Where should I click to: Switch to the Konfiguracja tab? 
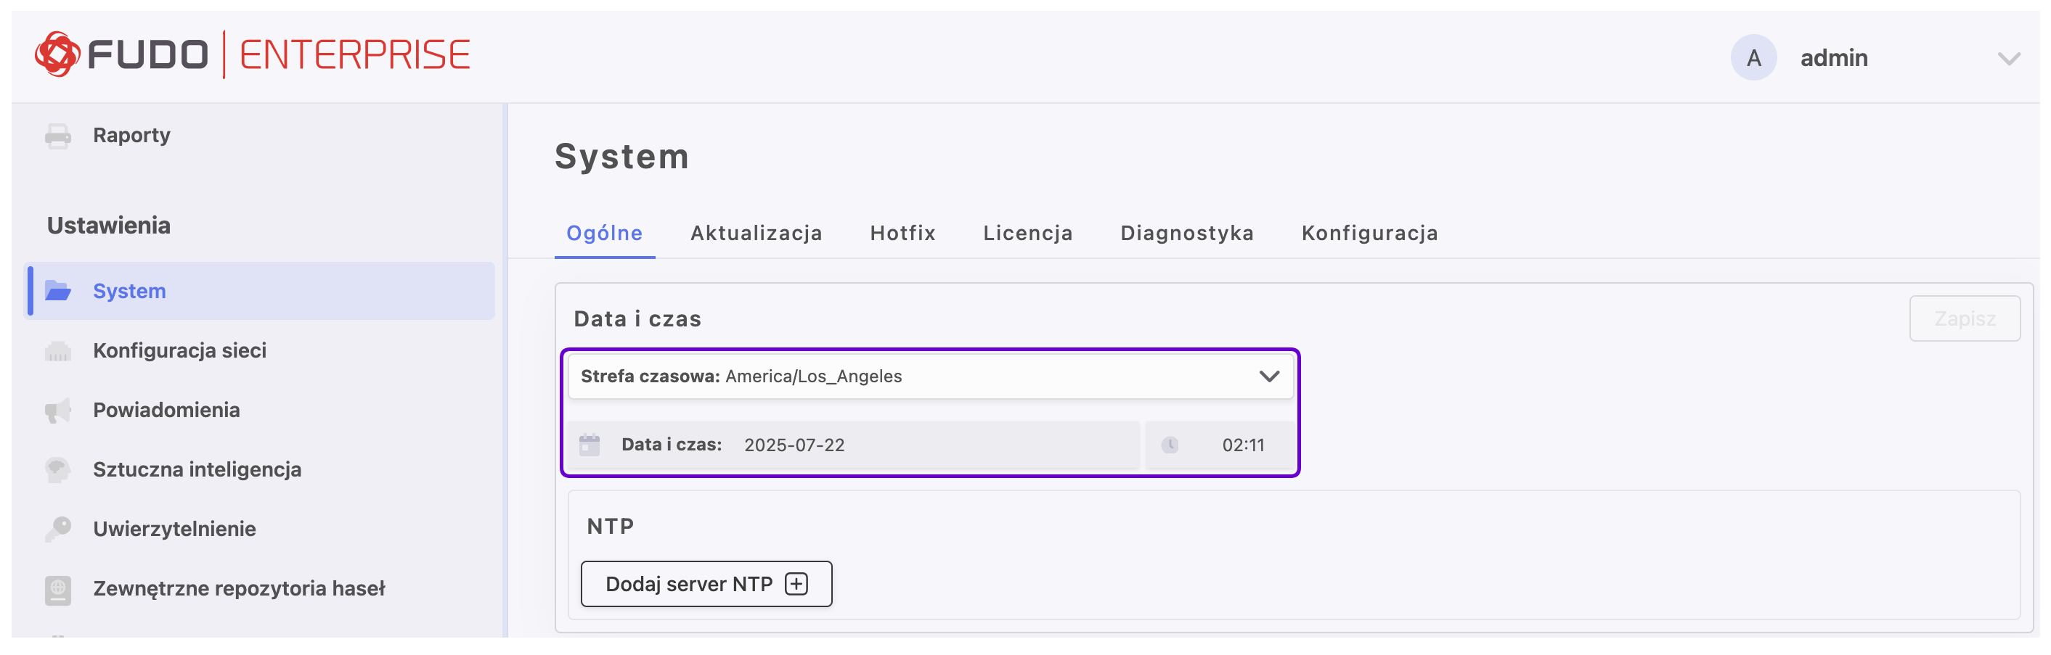[1369, 233]
